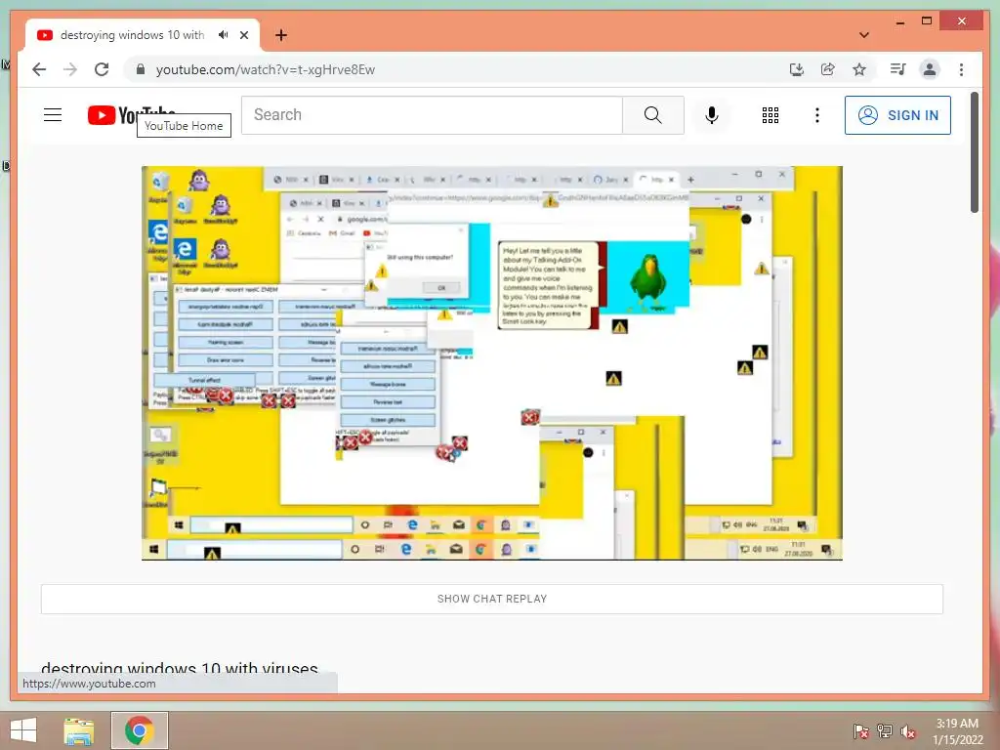The width and height of the screenshot is (1000, 750).
Task: Click the Chrome taskbar icon
Action: tap(139, 730)
